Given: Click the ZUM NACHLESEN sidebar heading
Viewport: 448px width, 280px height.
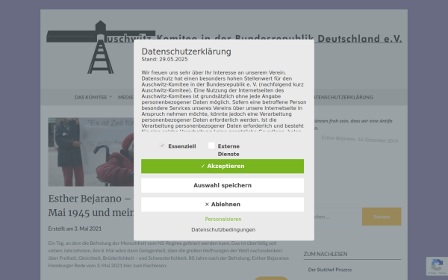Looking at the screenshot, I should (x=326, y=254).
